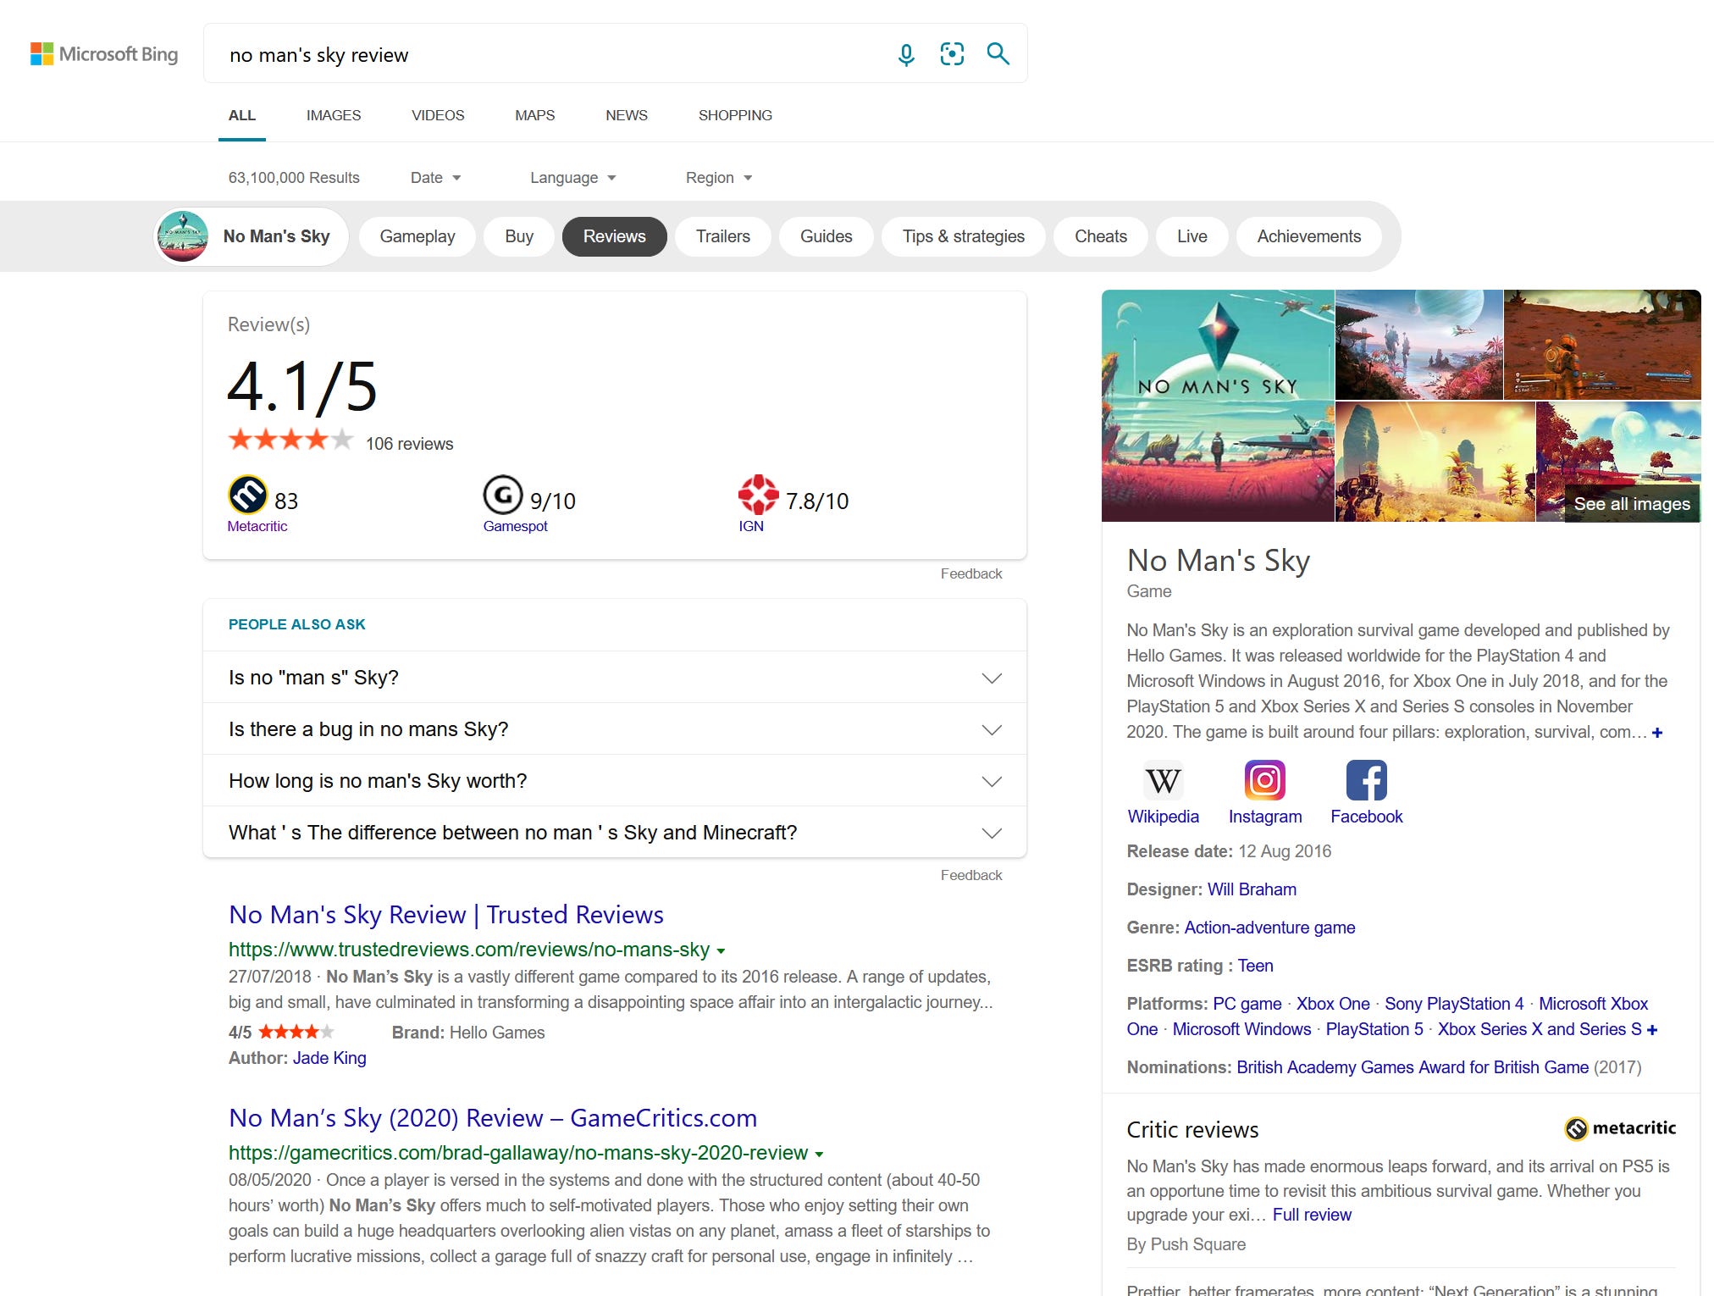Click the Gamespot logo icon
This screenshot has height=1296, width=1714.
503,496
